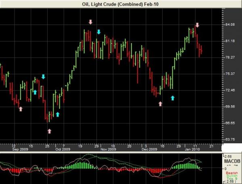
Task: Click the cyan down arrow in late September
Action: pos(43,76)
